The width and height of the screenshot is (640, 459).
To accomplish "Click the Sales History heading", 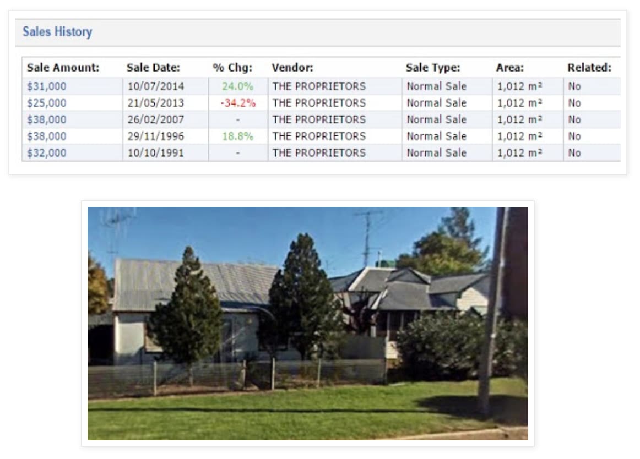I will pyautogui.click(x=57, y=32).
